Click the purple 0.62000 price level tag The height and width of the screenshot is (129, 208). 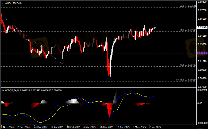pos(202,53)
